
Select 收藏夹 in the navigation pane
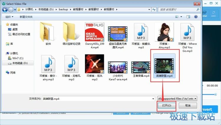(12, 25)
